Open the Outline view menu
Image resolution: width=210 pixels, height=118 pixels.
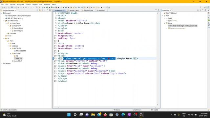tap(200, 10)
